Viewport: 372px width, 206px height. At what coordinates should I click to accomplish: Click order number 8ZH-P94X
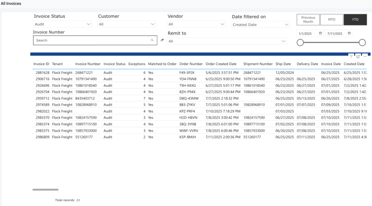[188, 92]
